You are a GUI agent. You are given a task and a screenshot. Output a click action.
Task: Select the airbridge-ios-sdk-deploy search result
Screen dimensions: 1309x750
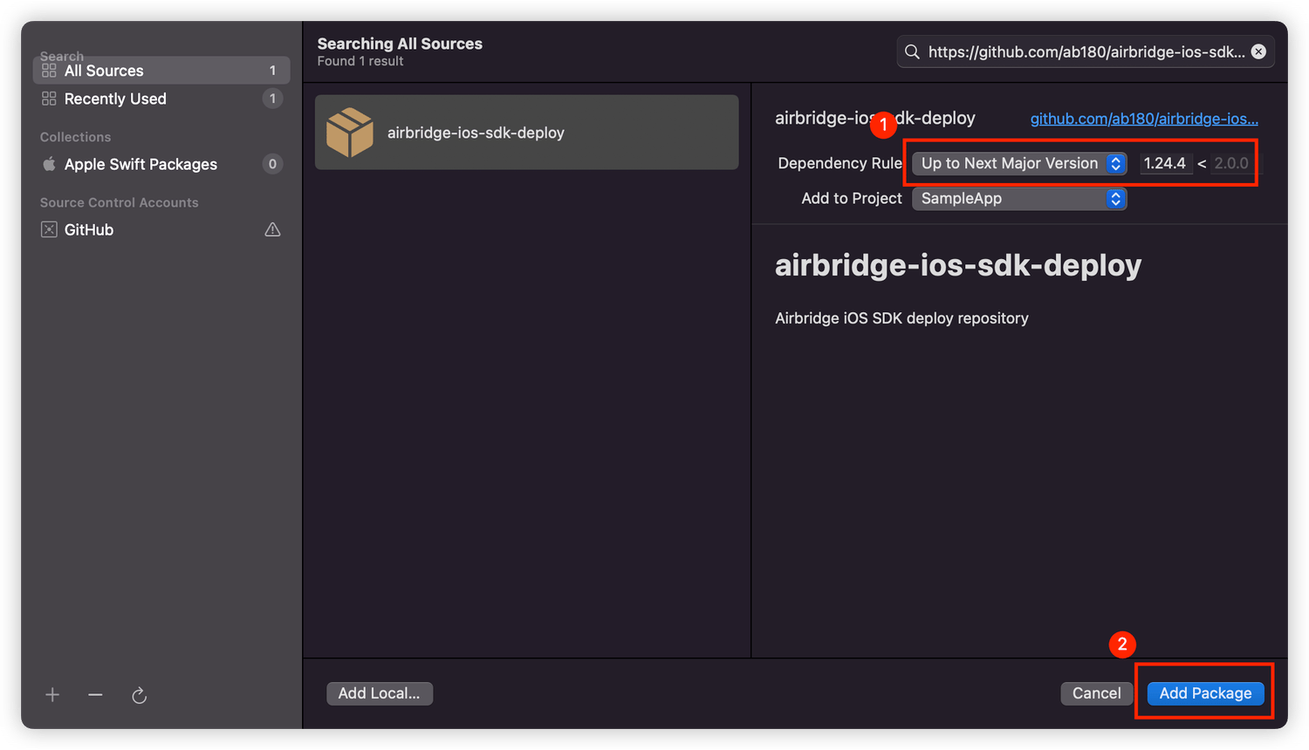click(x=527, y=133)
